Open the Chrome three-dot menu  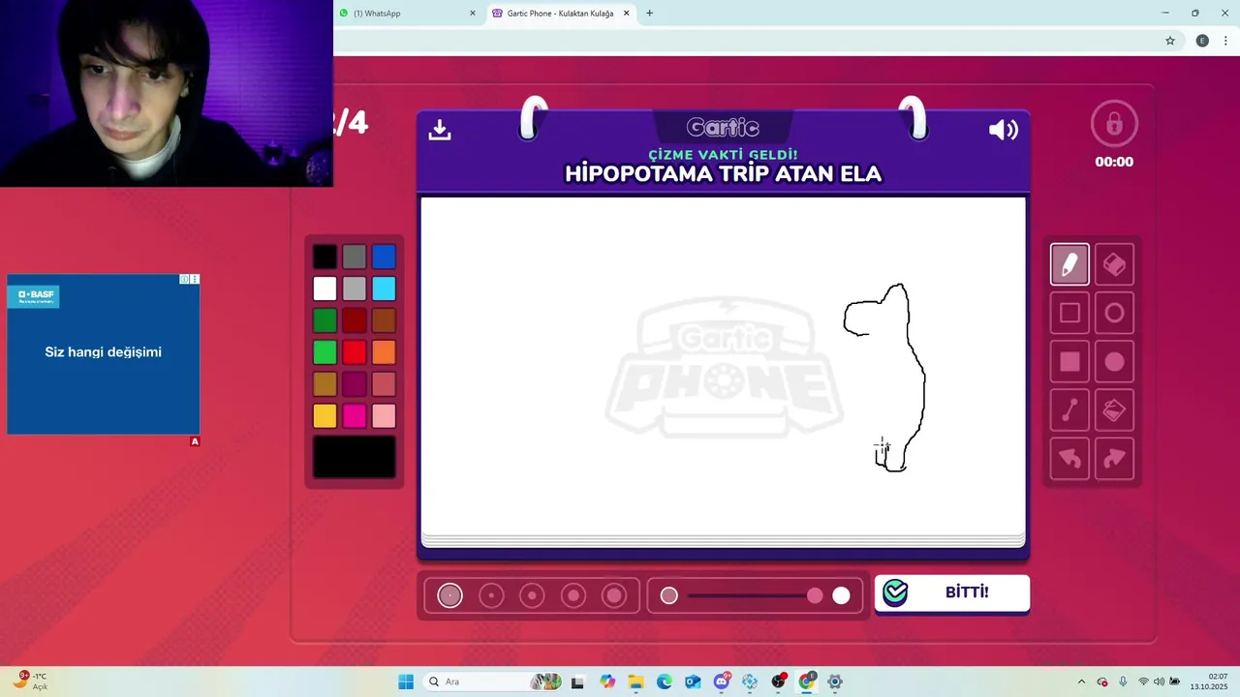pos(1225,41)
